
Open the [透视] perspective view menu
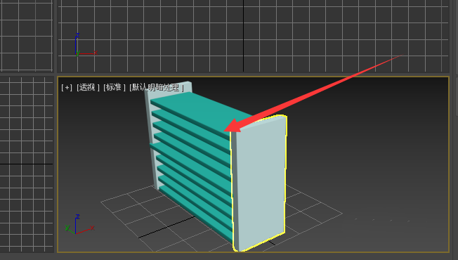[88, 87]
